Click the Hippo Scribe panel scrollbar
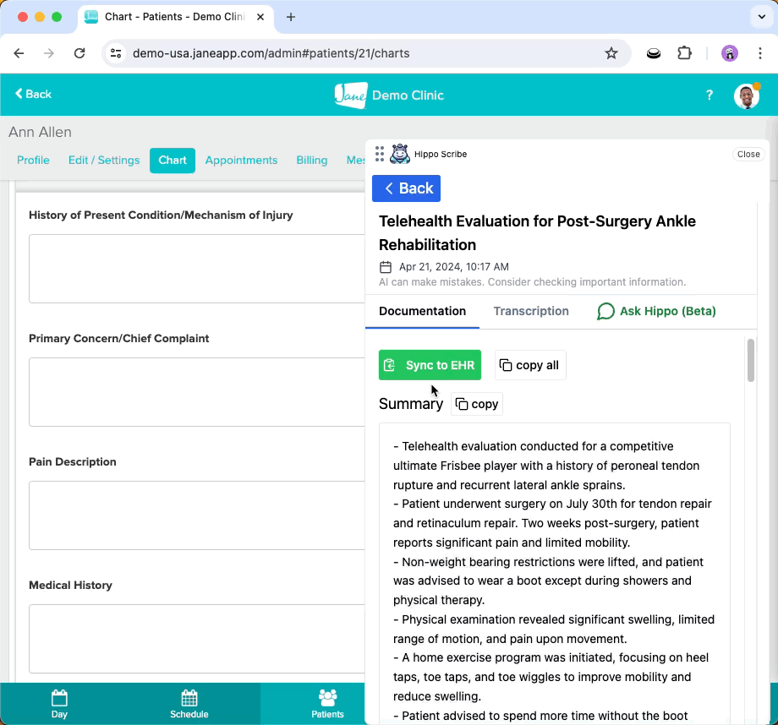 click(751, 360)
